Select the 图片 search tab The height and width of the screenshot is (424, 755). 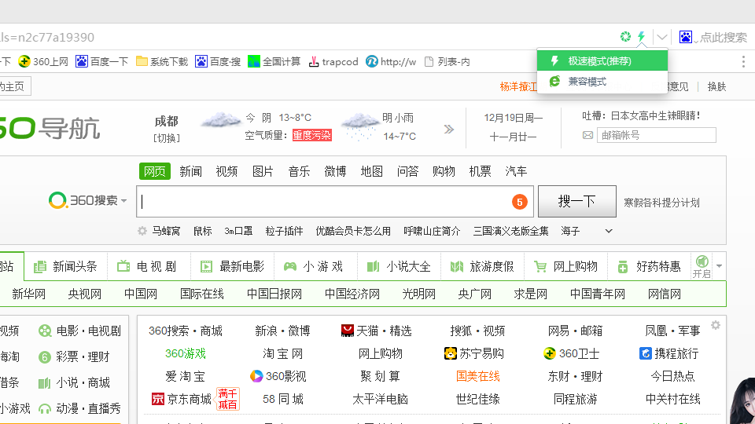click(263, 171)
